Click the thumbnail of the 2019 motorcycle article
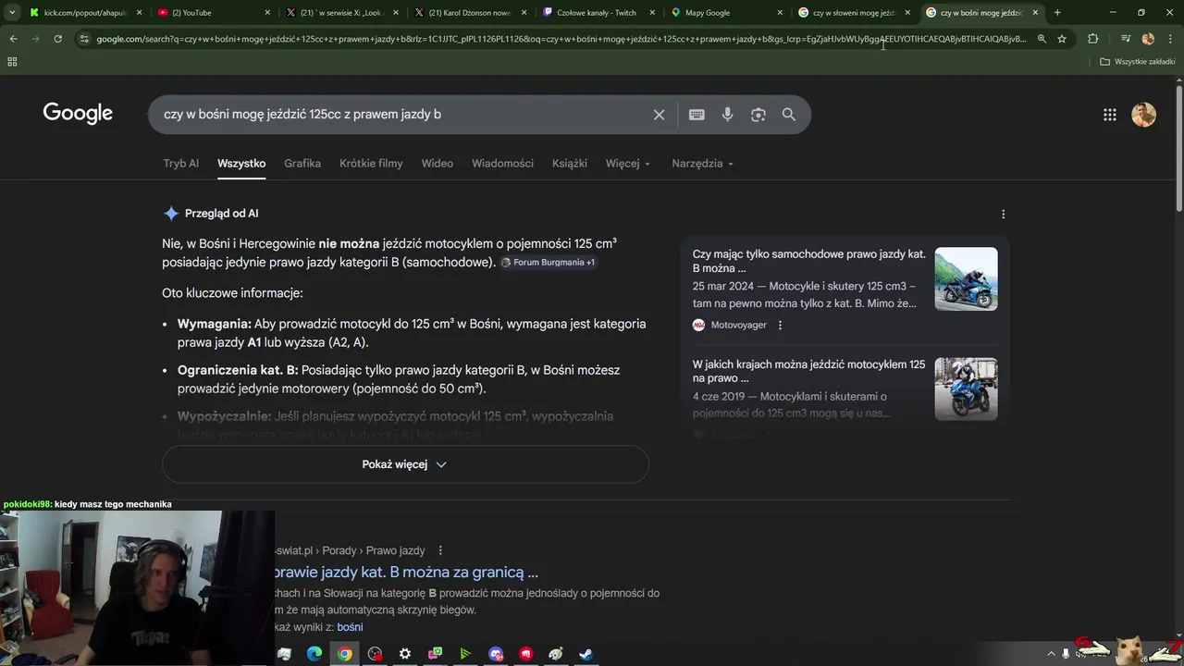The image size is (1184, 666). pos(966,389)
